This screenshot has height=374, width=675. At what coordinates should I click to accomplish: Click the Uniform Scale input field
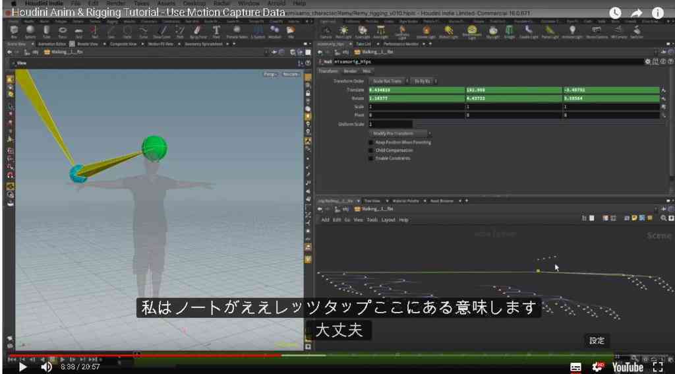[390, 124]
